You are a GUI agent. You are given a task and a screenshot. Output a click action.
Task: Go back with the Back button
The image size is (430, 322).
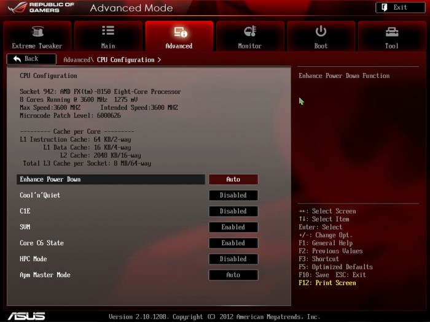tap(31, 59)
